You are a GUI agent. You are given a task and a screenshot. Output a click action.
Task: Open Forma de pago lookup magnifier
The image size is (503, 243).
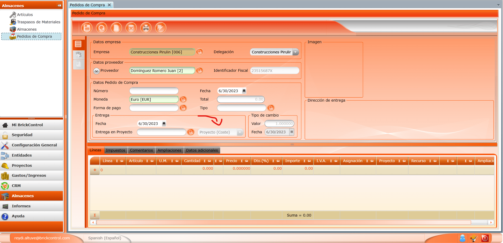(183, 108)
